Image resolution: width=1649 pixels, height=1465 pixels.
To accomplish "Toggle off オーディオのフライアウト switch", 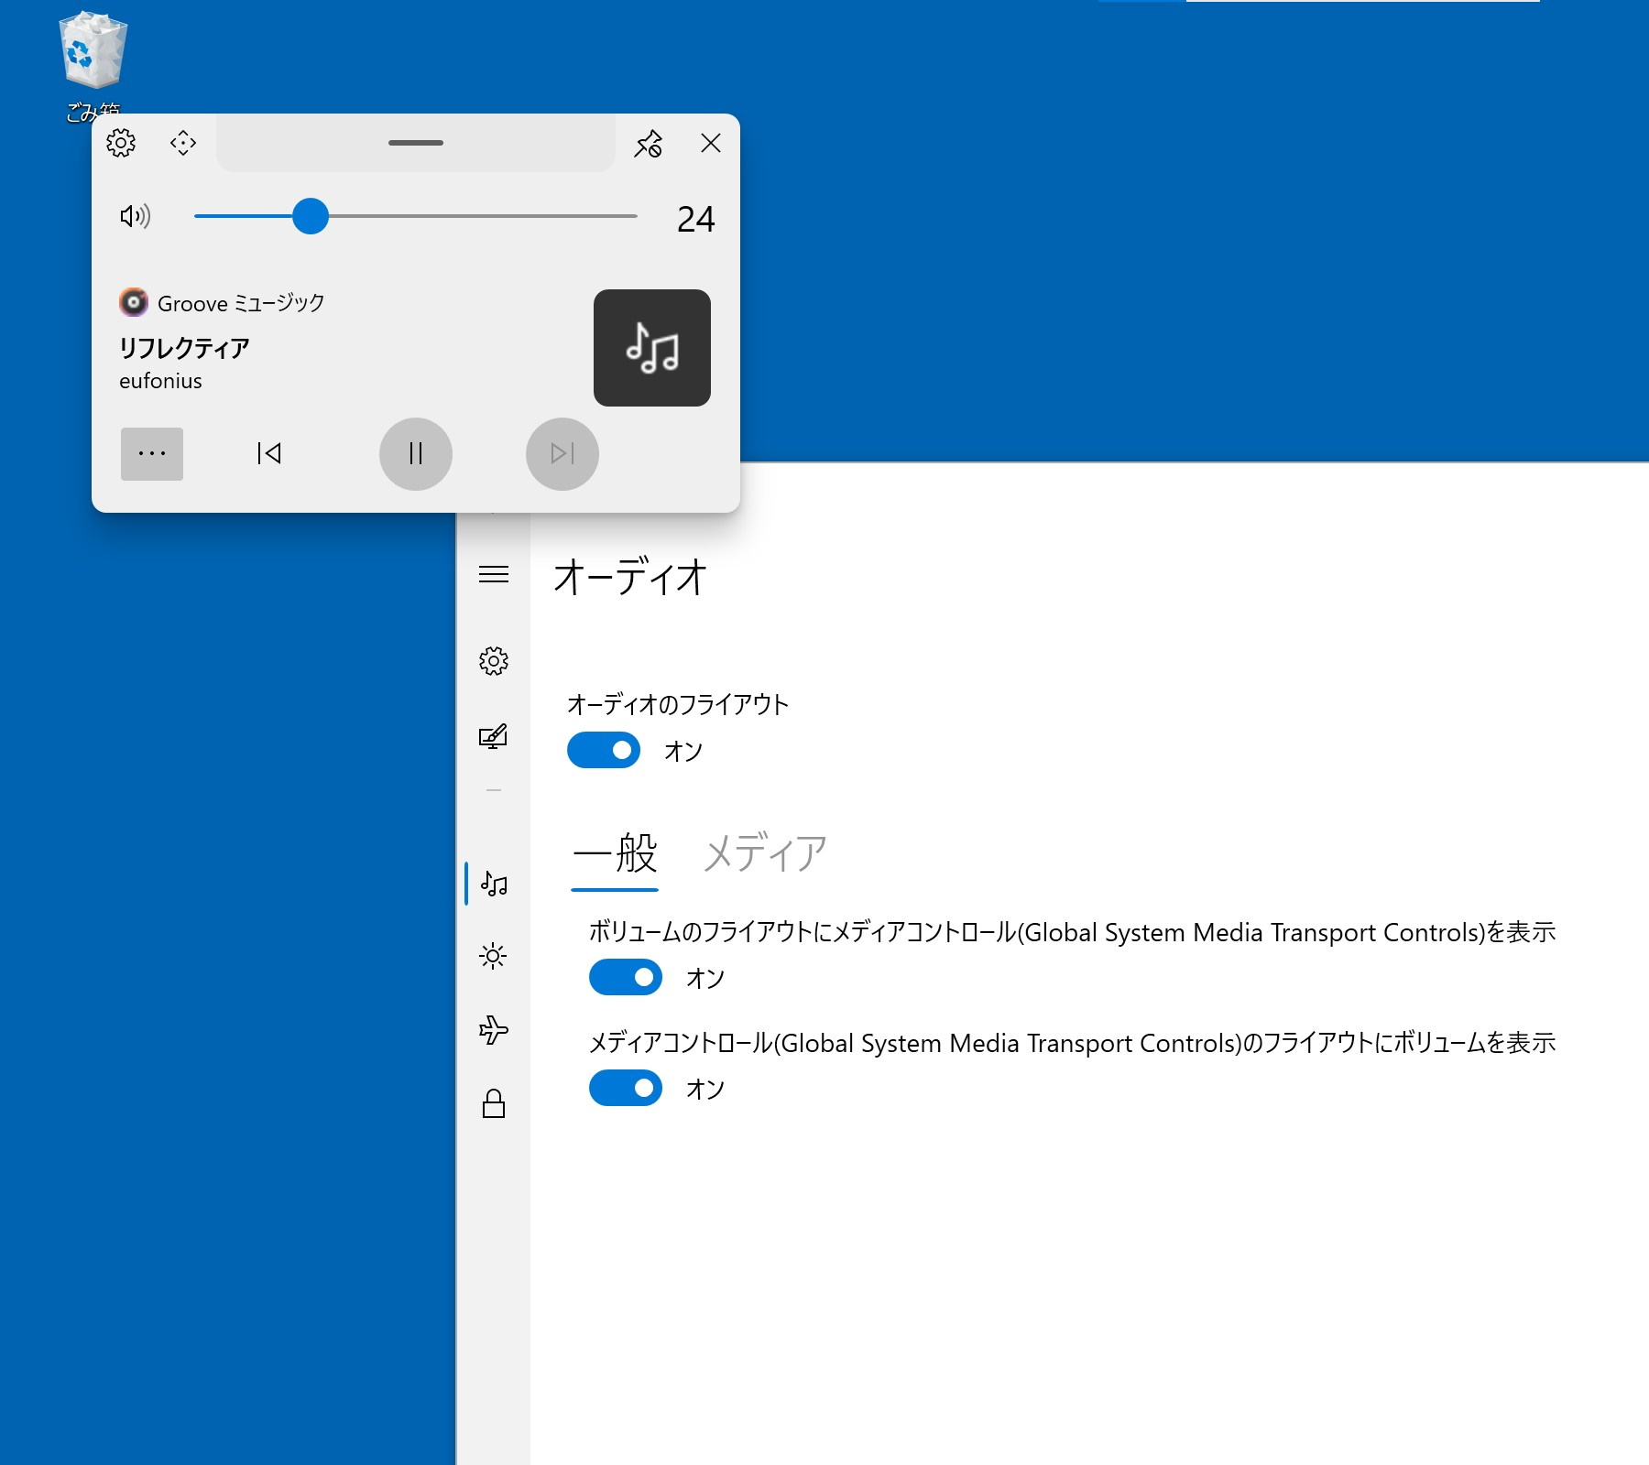I will 604,749.
